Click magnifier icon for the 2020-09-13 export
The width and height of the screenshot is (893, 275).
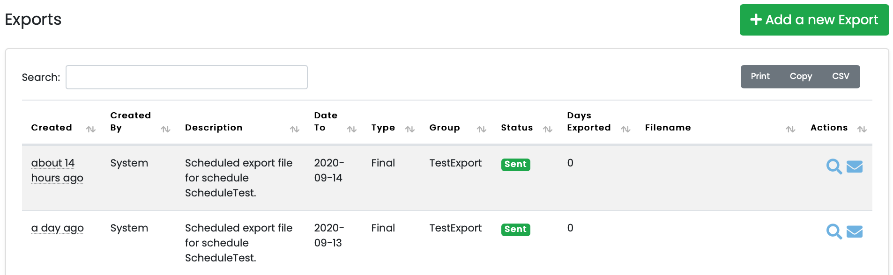(x=833, y=232)
